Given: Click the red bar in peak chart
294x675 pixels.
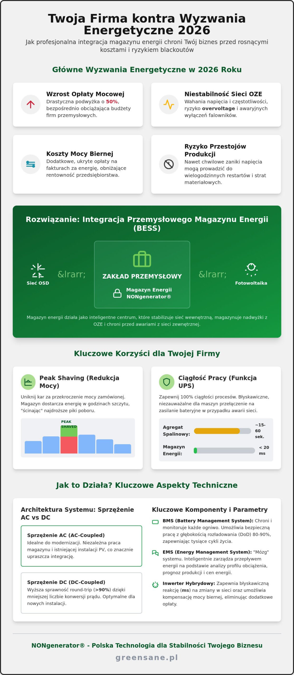Looking at the screenshot, I should pyautogui.click(x=69, y=445).
